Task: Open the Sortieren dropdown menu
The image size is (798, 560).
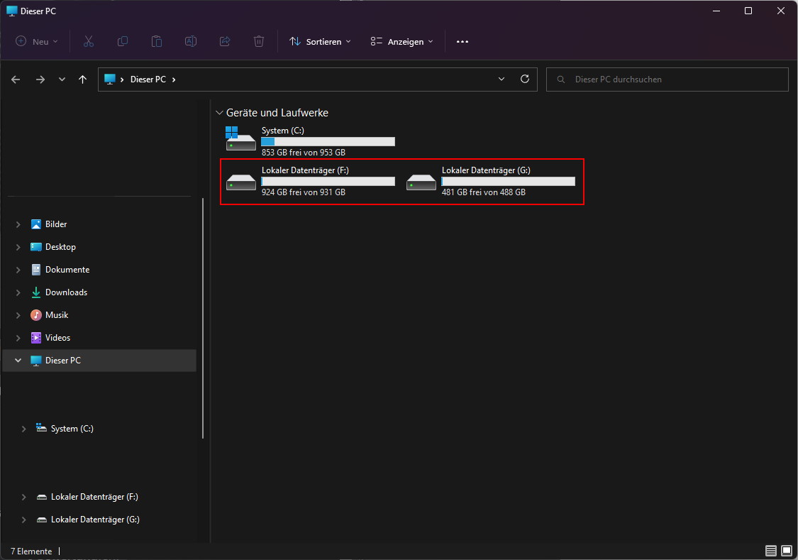Action: click(320, 42)
